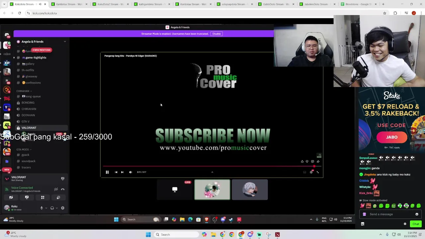Open Discord user settings gear

[x=63, y=208]
